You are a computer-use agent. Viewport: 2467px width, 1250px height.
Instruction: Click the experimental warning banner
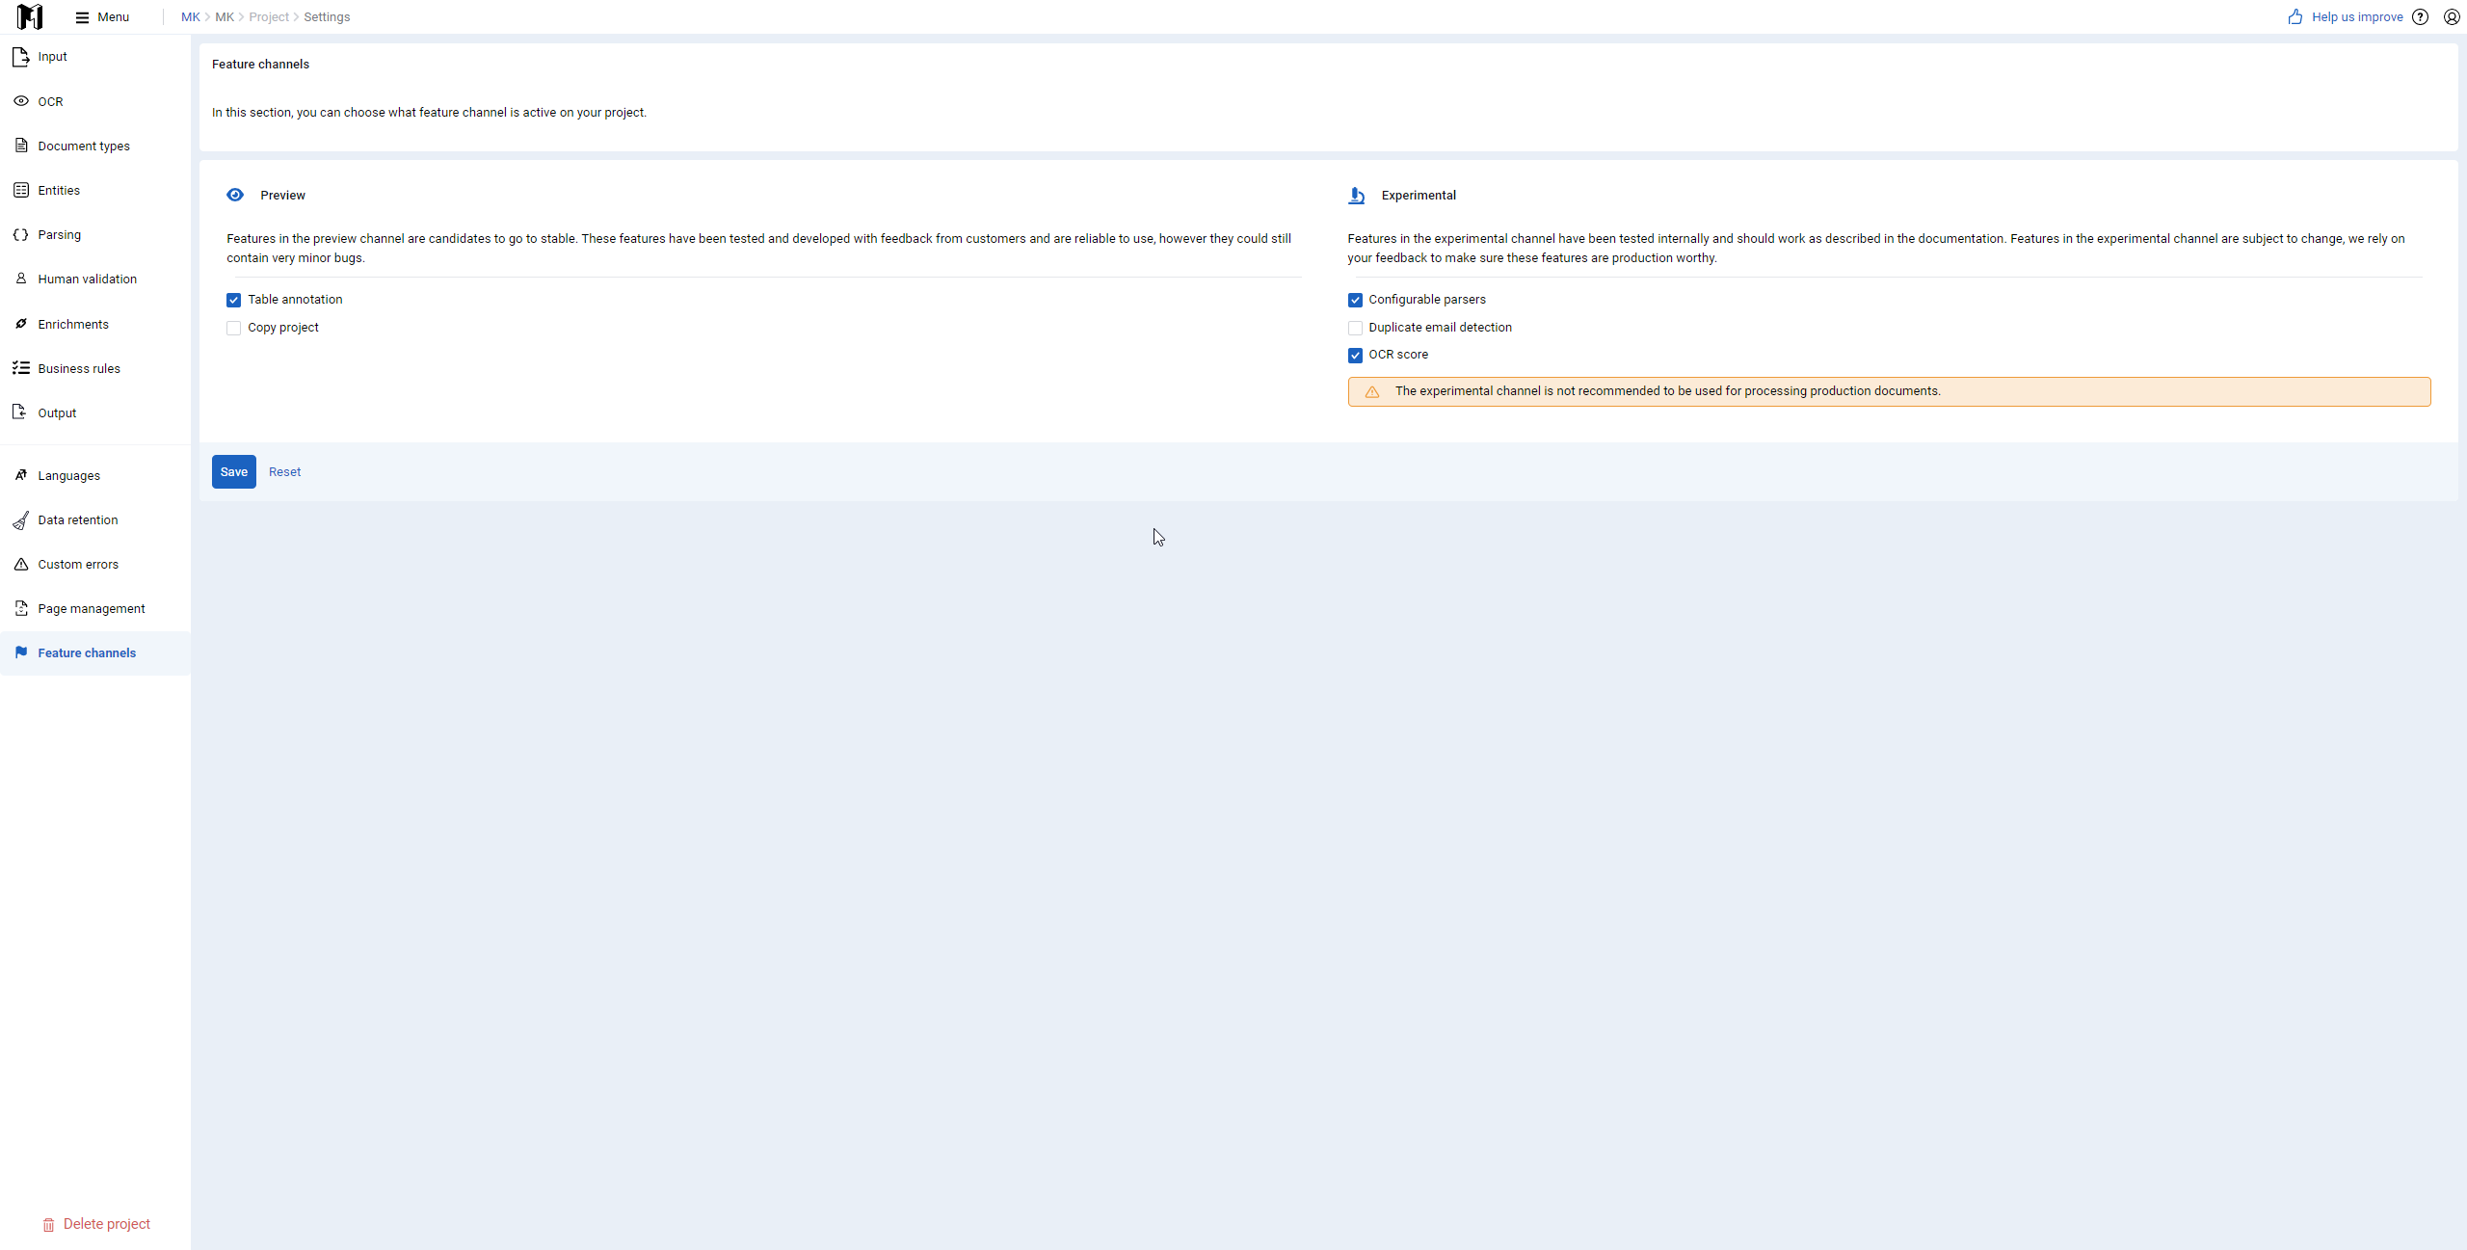(x=1889, y=391)
